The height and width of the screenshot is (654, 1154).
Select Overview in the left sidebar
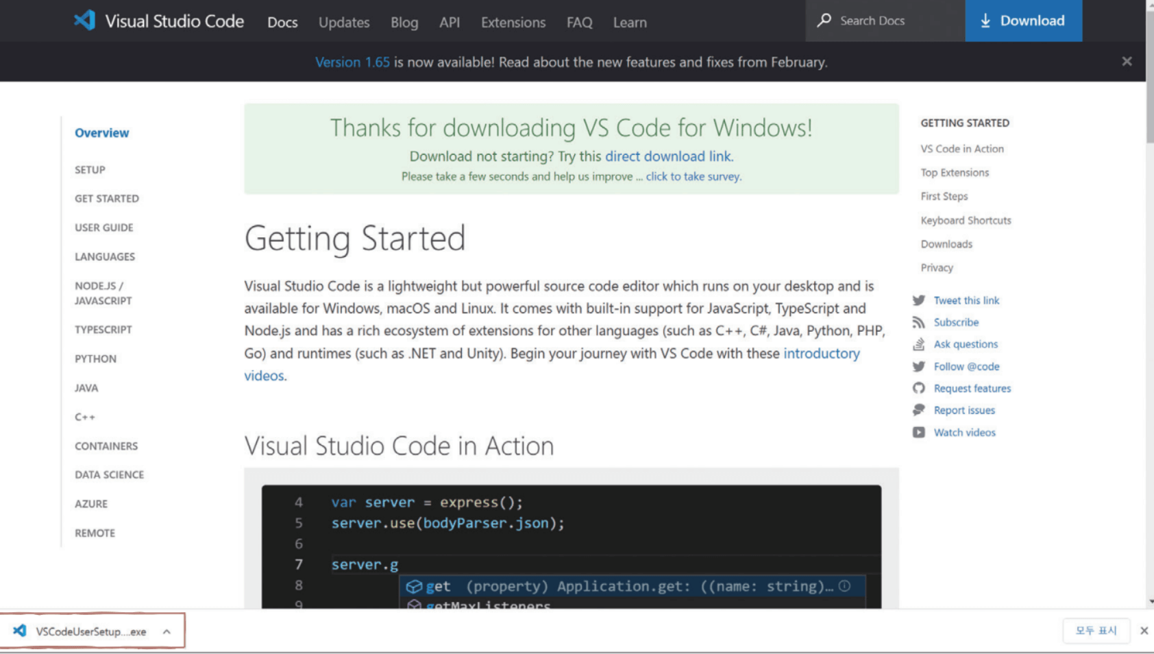101,133
